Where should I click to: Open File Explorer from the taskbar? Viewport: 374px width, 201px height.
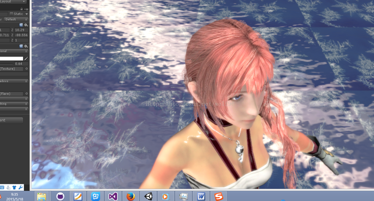coord(41,196)
